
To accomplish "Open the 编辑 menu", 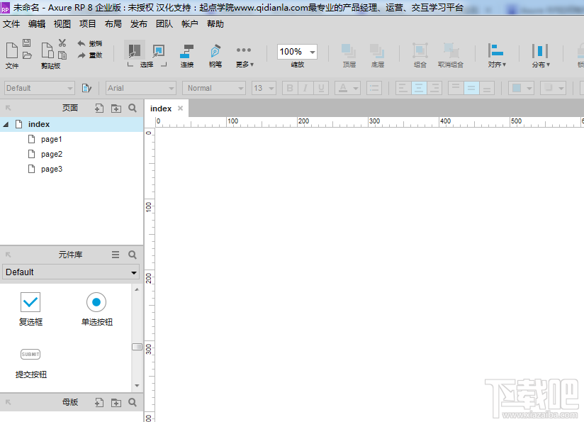I will click(x=37, y=24).
